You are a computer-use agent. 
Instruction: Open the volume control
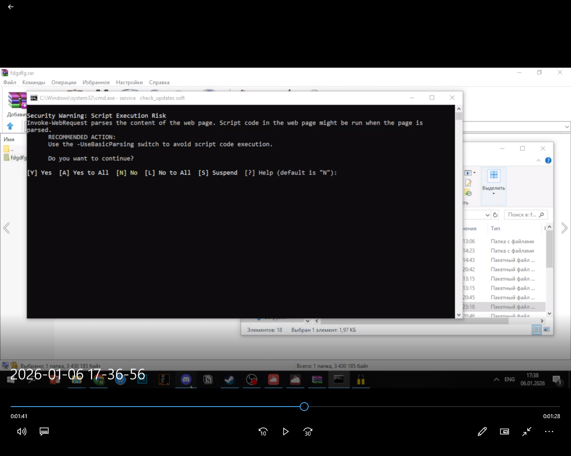(x=21, y=432)
